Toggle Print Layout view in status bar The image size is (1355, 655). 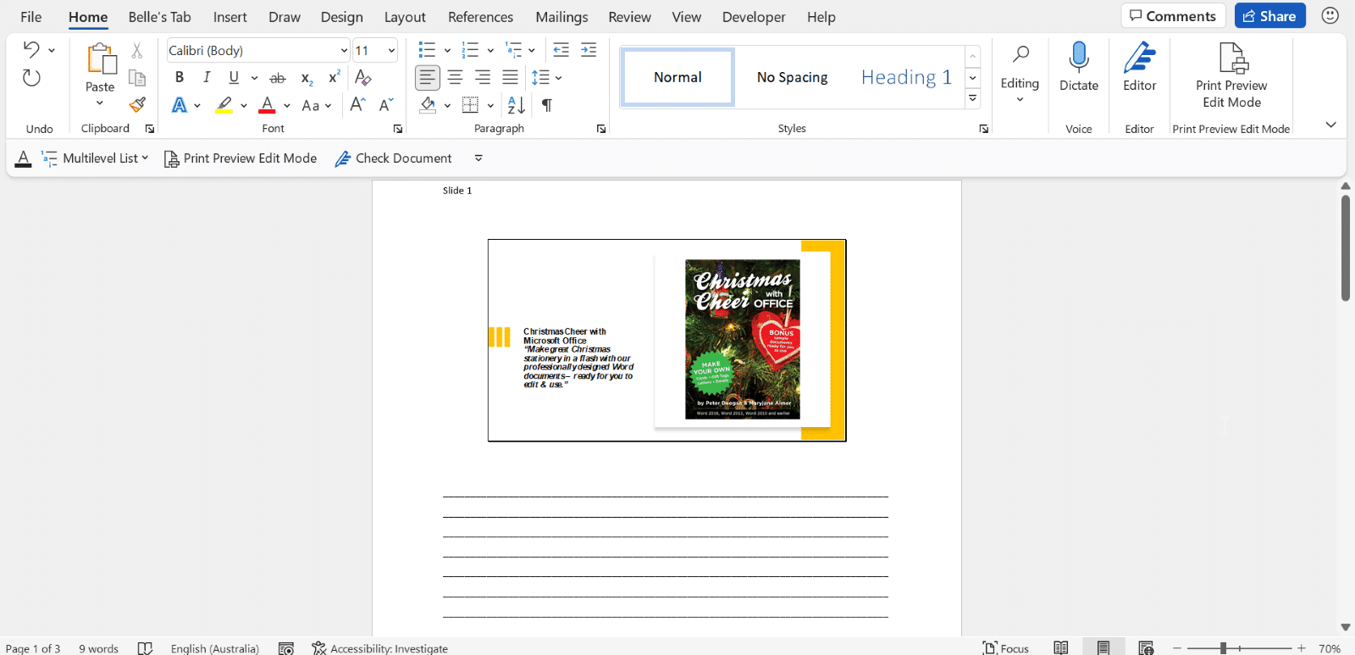[x=1103, y=648]
